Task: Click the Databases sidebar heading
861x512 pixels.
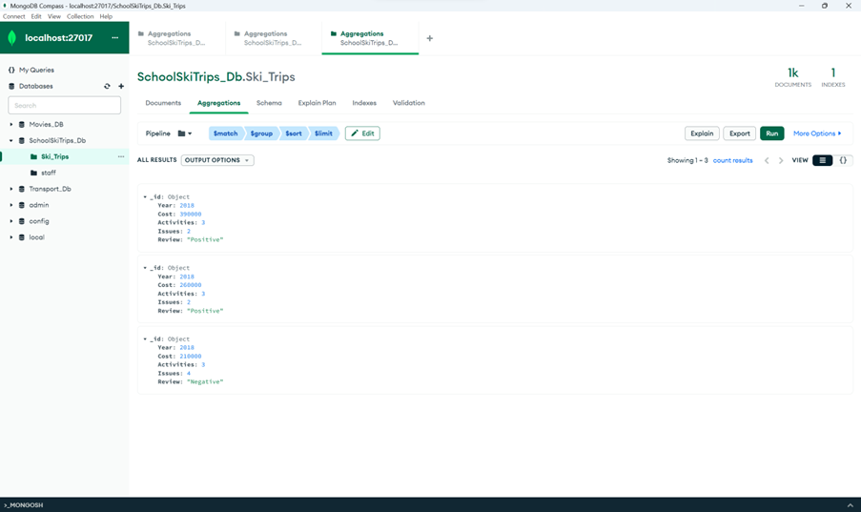Action: [35, 86]
